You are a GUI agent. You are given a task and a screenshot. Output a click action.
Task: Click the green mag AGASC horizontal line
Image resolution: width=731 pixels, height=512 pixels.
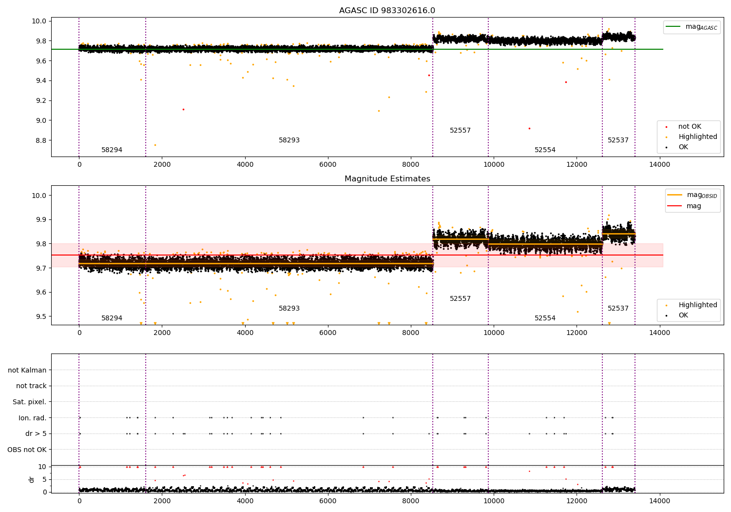[x=357, y=49]
